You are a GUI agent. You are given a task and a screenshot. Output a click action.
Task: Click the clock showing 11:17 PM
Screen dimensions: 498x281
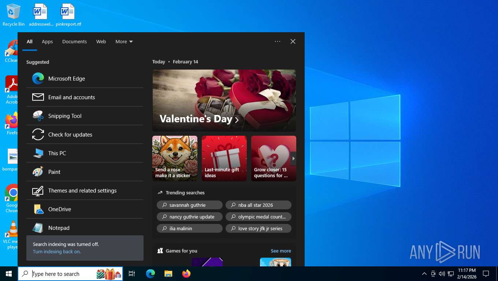[467, 274]
